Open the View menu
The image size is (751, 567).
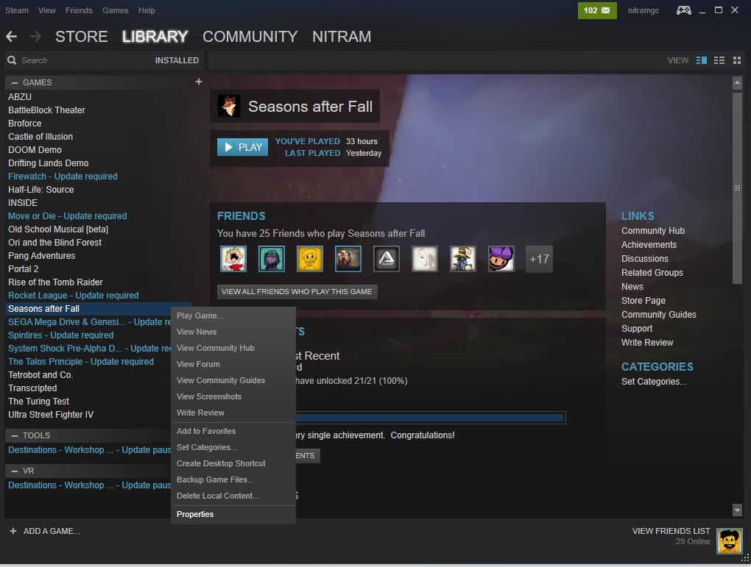[47, 10]
